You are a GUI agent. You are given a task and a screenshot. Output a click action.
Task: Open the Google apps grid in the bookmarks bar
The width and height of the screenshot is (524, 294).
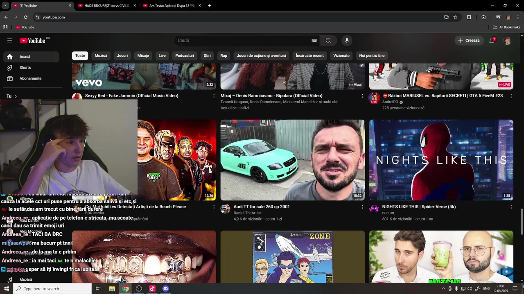click(x=5, y=27)
